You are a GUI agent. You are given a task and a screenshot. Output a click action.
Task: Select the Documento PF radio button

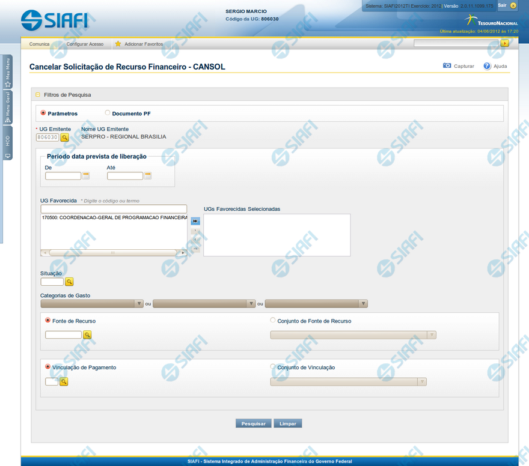pos(108,112)
